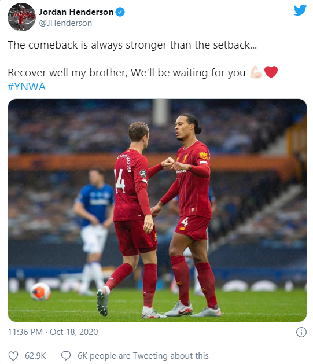The width and height of the screenshot is (313, 364).
Task: Open the #YNWA hashtag link
Action: 27,87
